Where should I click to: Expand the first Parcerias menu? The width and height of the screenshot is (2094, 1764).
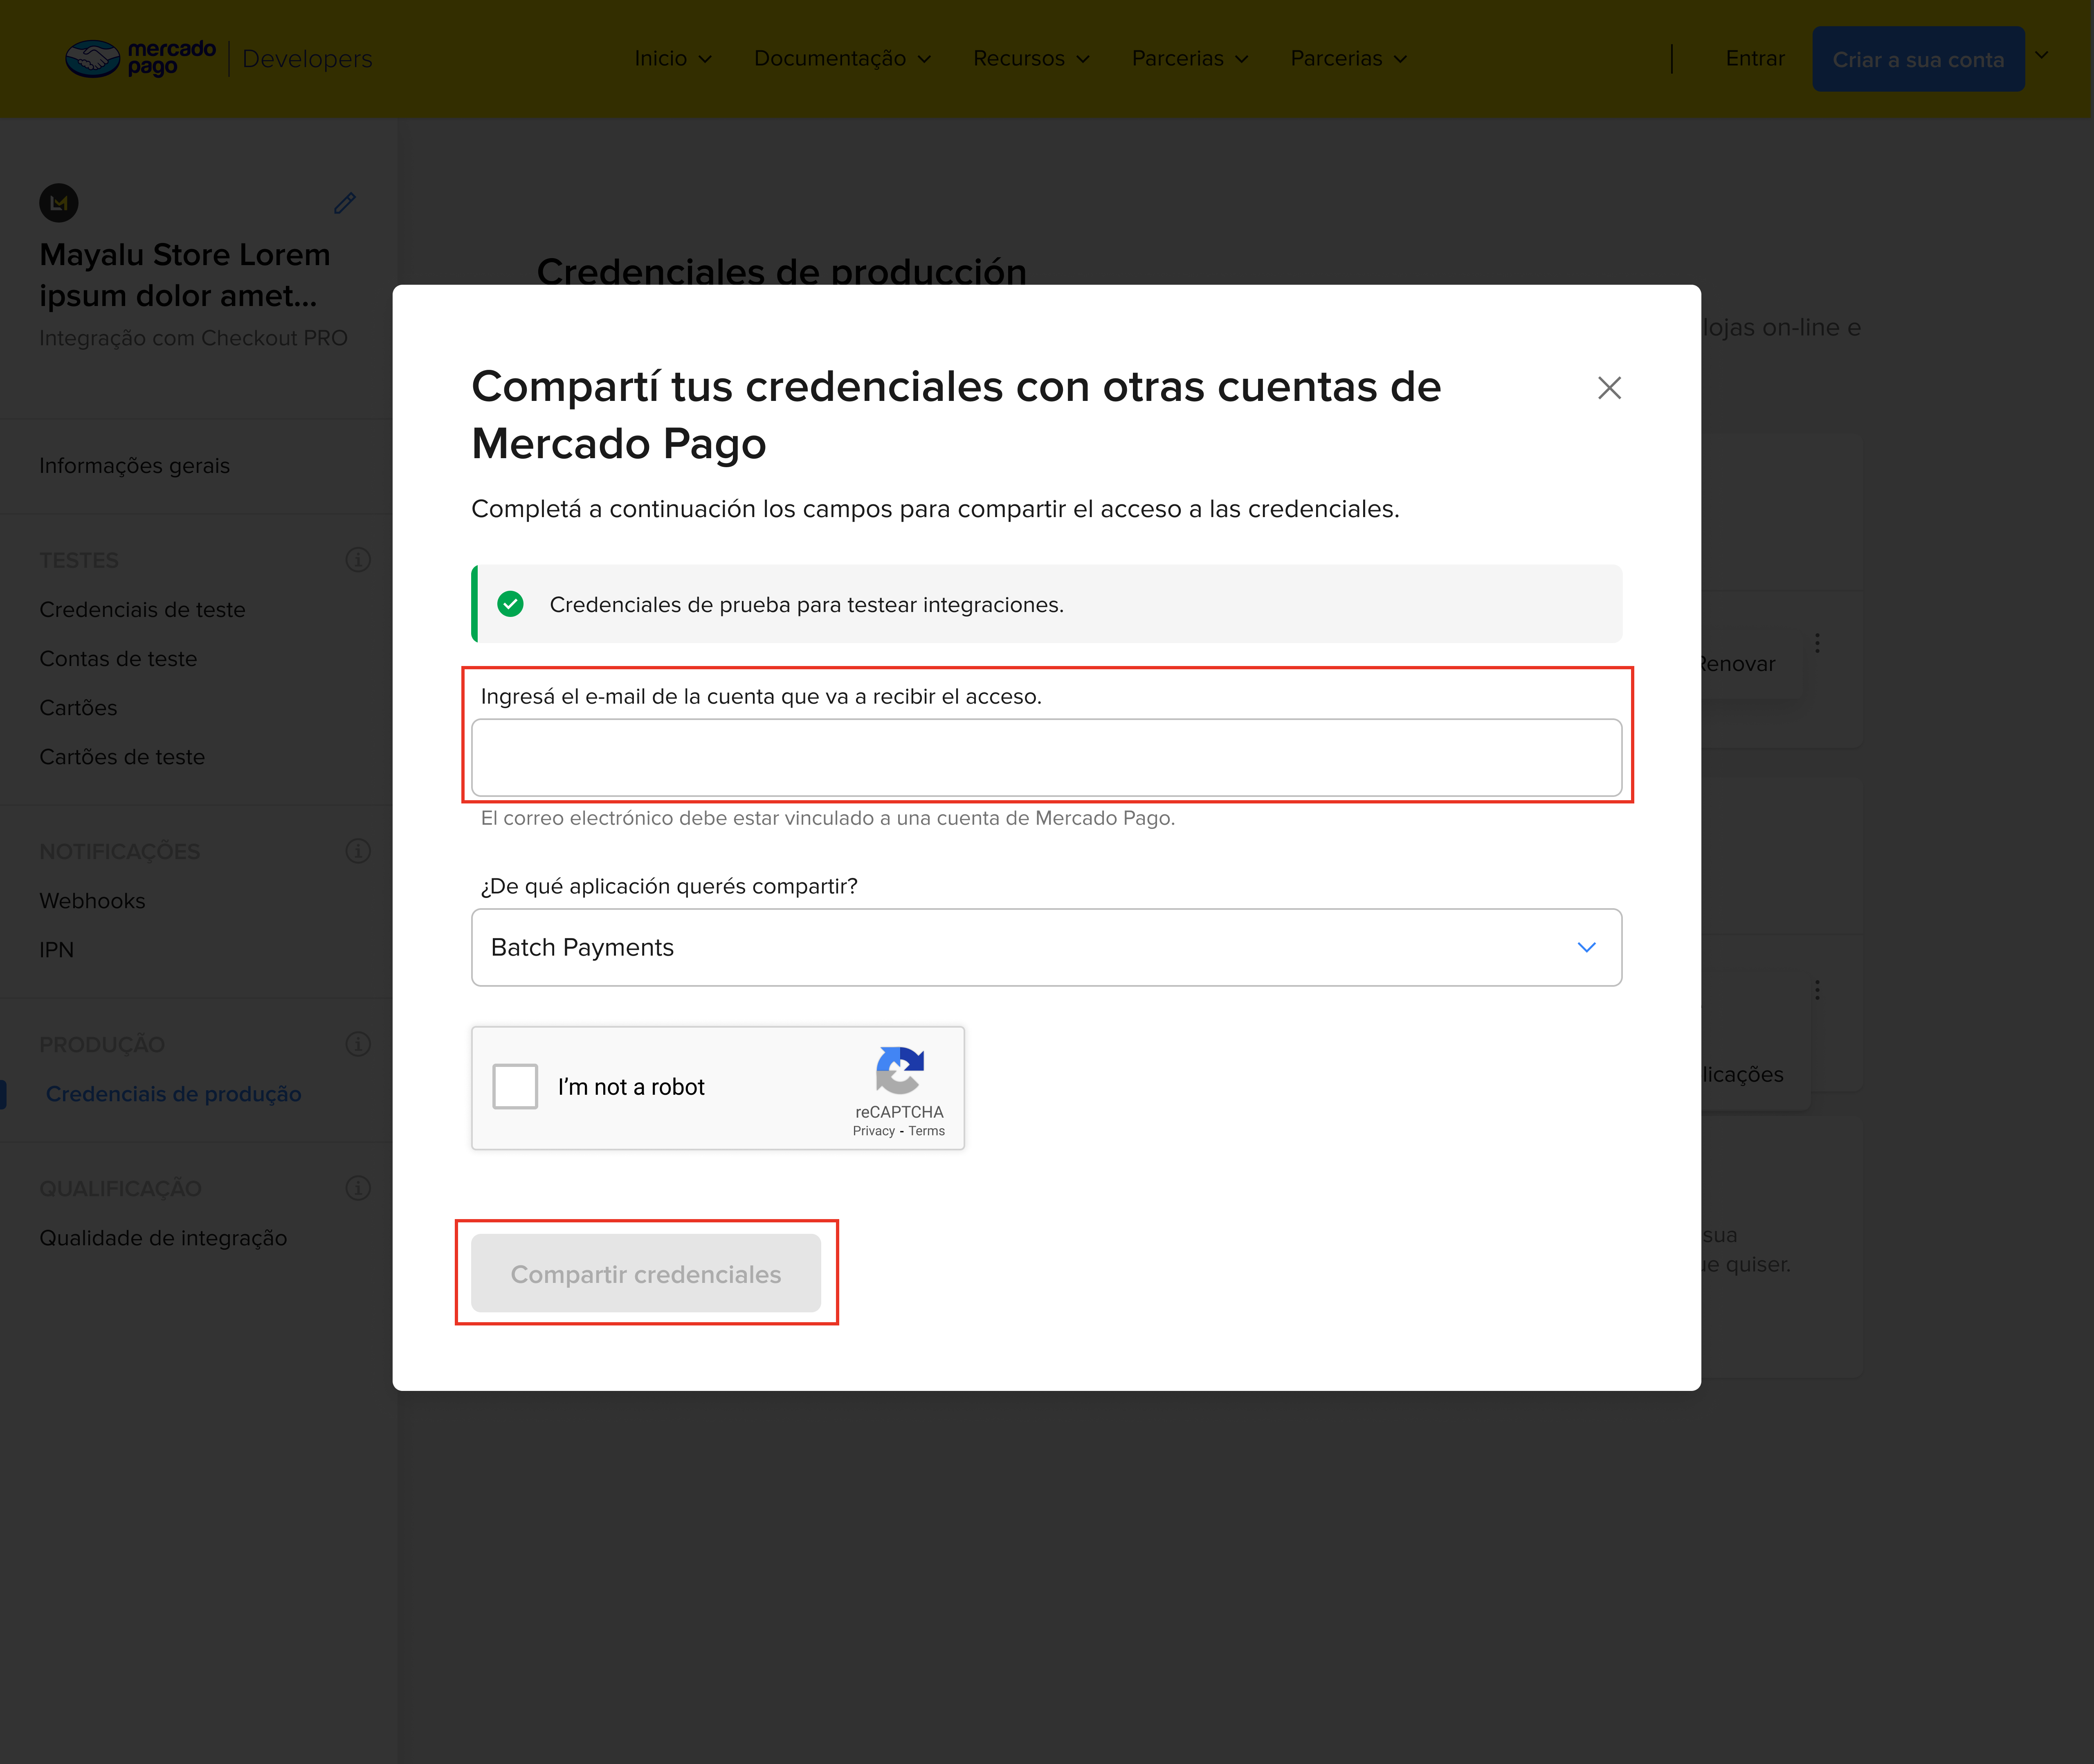(x=1191, y=58)
